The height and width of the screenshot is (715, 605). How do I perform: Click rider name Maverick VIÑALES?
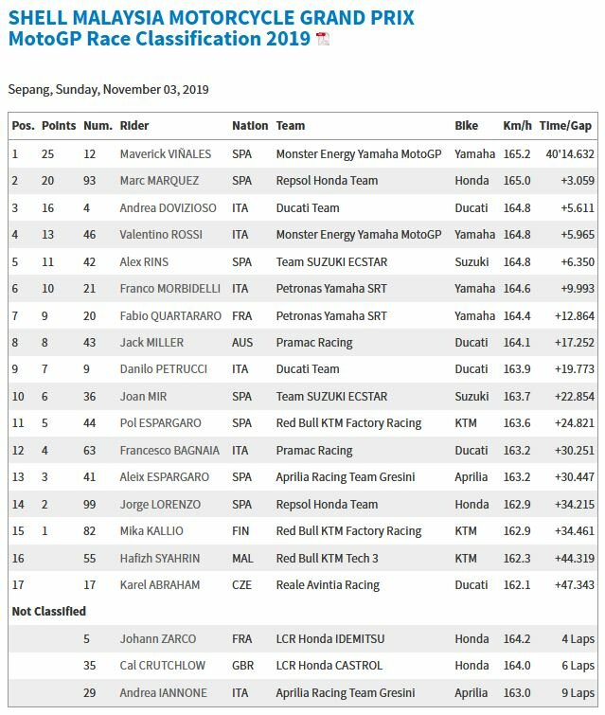click(x=166, y=154)
